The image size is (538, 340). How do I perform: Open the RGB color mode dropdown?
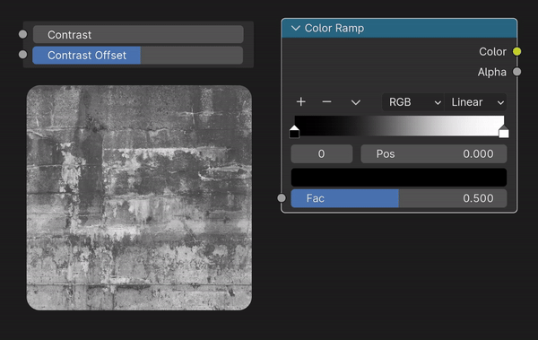tap(413, 102)
